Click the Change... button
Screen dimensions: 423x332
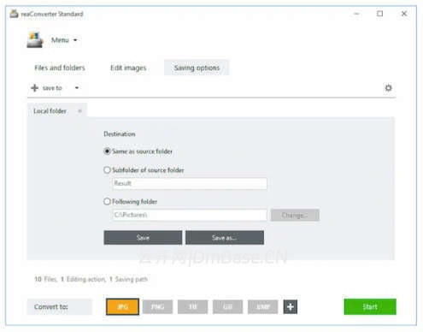pyautogui.click(x=295, y=215)
